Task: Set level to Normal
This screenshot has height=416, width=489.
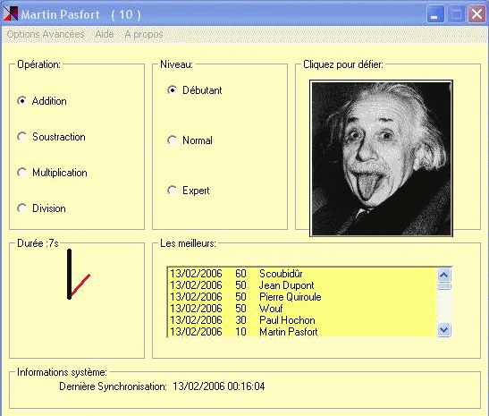Action: (190, 140)
